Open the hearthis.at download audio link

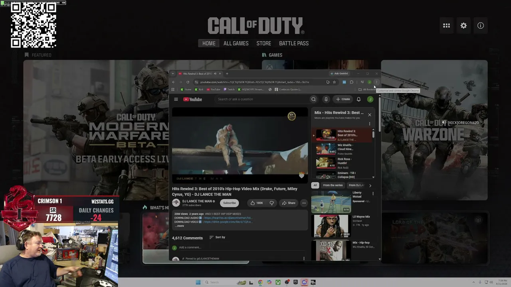coord(228,218)
